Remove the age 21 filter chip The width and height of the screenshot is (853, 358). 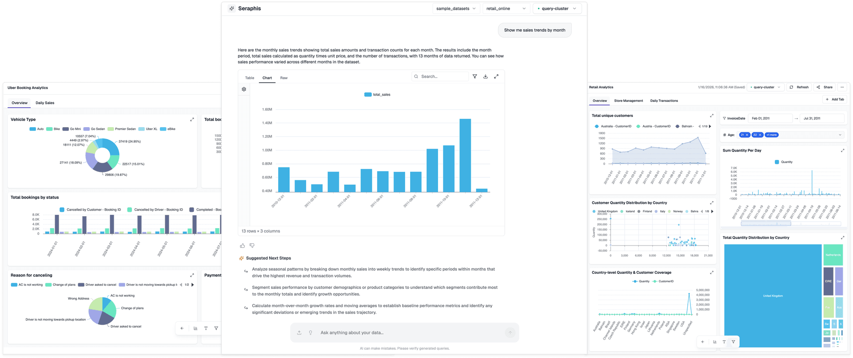747,135
